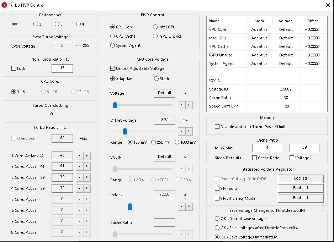Decrease the 4 Cores Active ratio arrow

[x=80, y=189]
